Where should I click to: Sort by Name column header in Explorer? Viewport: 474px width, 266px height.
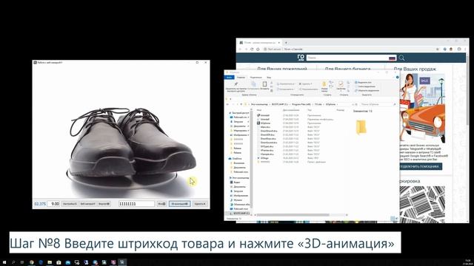tap(259, 110)
